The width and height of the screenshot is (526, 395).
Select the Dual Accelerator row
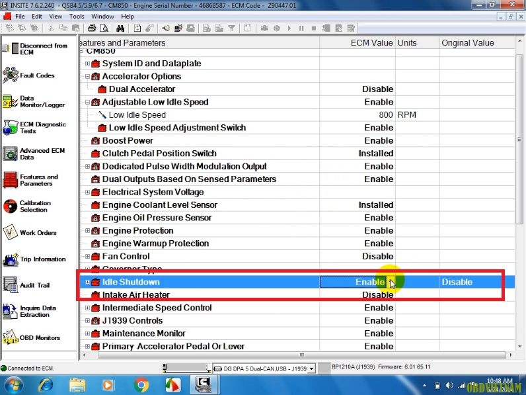pyautogui.click(x=297, y=89)
